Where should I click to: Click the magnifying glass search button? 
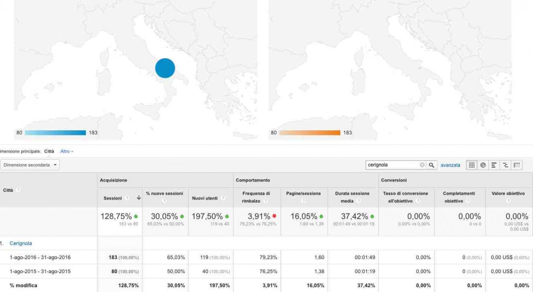click(x=432, y=165)
